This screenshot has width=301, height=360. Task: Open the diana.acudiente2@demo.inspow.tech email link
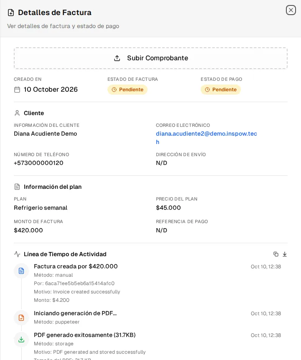(x=207, y=138)
